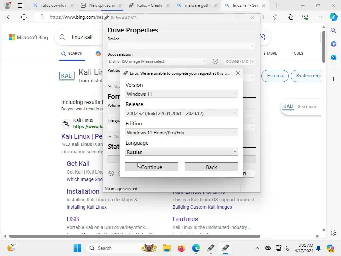The image size is (341, 256).
Task: Open Microsoft Edge from taskbar
Action: click(196, 248)
